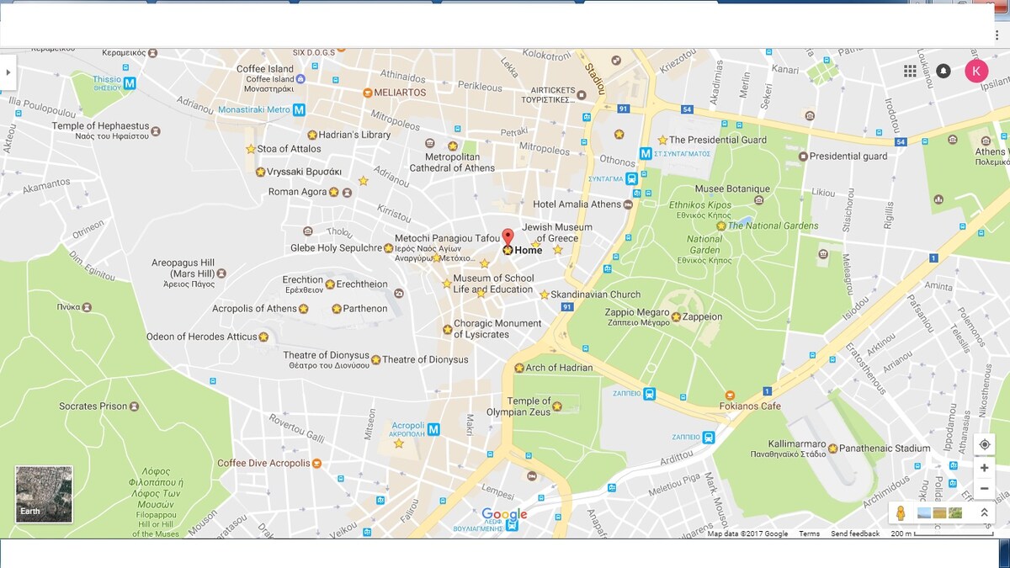Select the Fokianos Cafe marker

tap(729, 395)
